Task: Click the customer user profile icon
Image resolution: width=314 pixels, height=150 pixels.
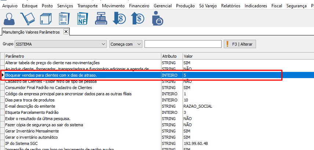Action: [10, 18]
